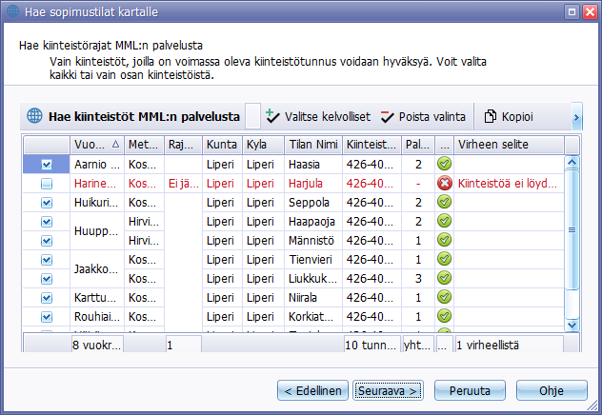The height and width of the screenshot is (415, 602).
Task: Click 'Haapaoja' property name cell
Action: click(x=313, y=222)
